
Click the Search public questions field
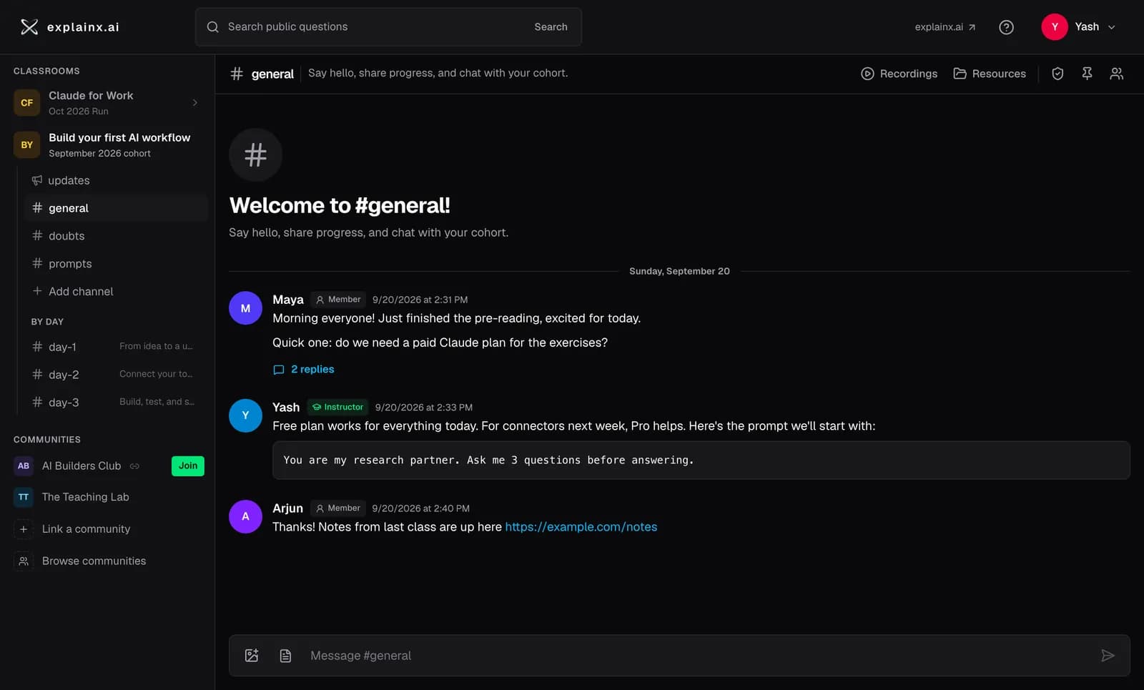pyautogui.click(x=388, y=27)
